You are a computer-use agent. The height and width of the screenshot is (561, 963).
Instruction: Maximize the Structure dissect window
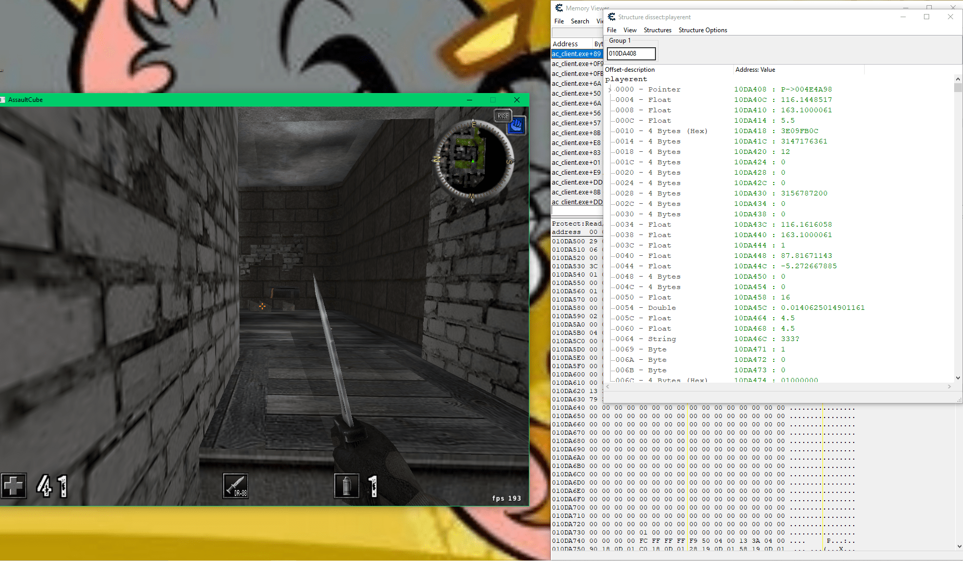pyautogui.click(x=927, y=17)
